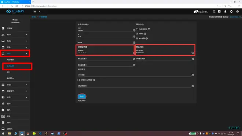Click the Directory Services globe icon
Screen dimensions: 242x136
[x=3, y=91]
